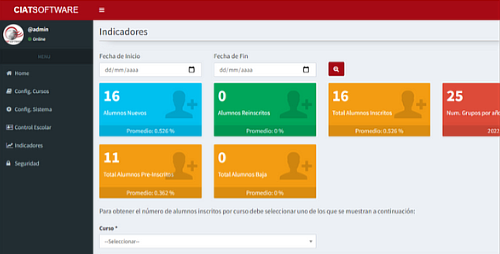Go to Home in the sidebar
Viewport: 500px width, 254px height.
22,73
